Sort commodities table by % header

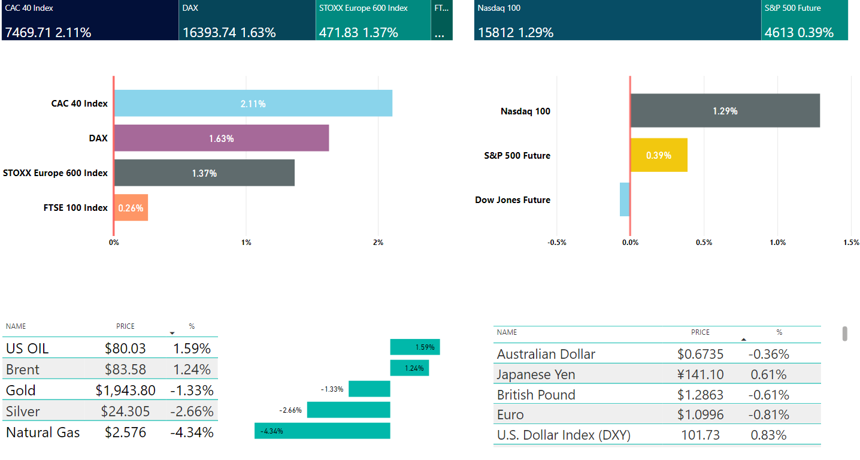pyautogui.click(x=192, y=326)
